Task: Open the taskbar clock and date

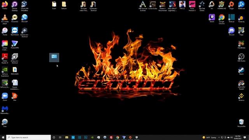Action: pos(238,137)
